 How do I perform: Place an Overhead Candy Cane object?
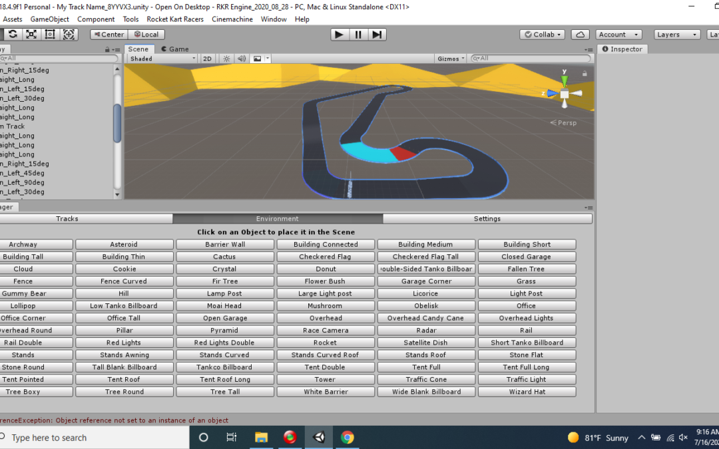point(426,318)
